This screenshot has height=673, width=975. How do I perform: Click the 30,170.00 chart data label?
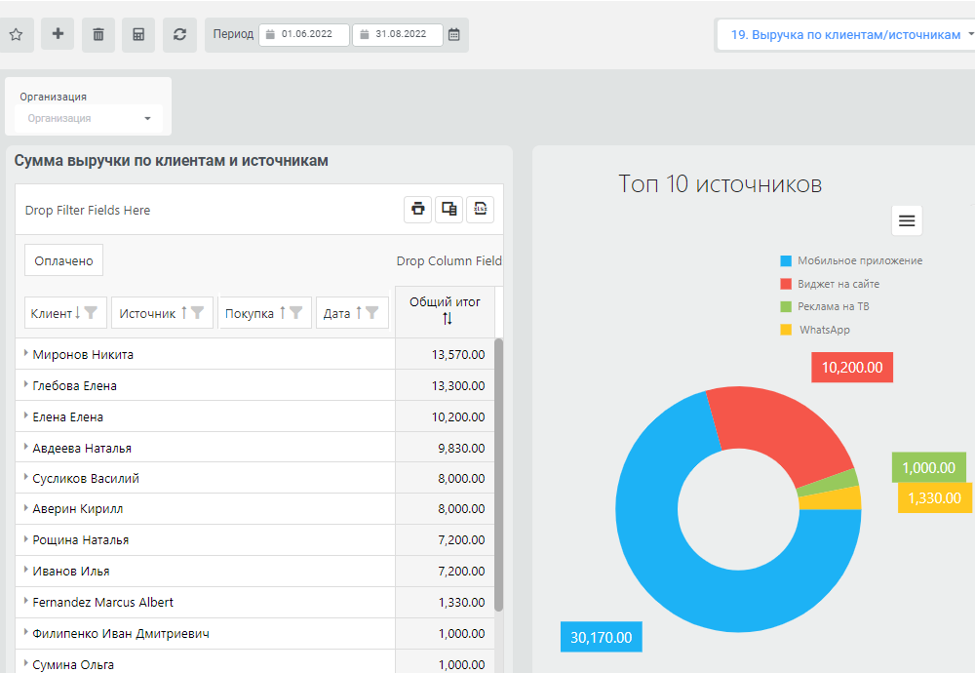coord(602,637)
